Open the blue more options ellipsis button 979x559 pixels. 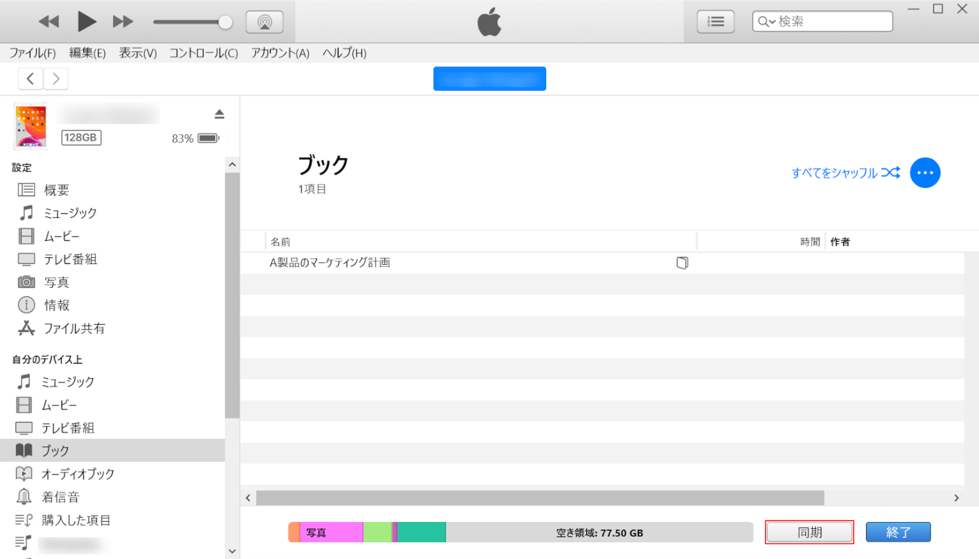(925, 173)
